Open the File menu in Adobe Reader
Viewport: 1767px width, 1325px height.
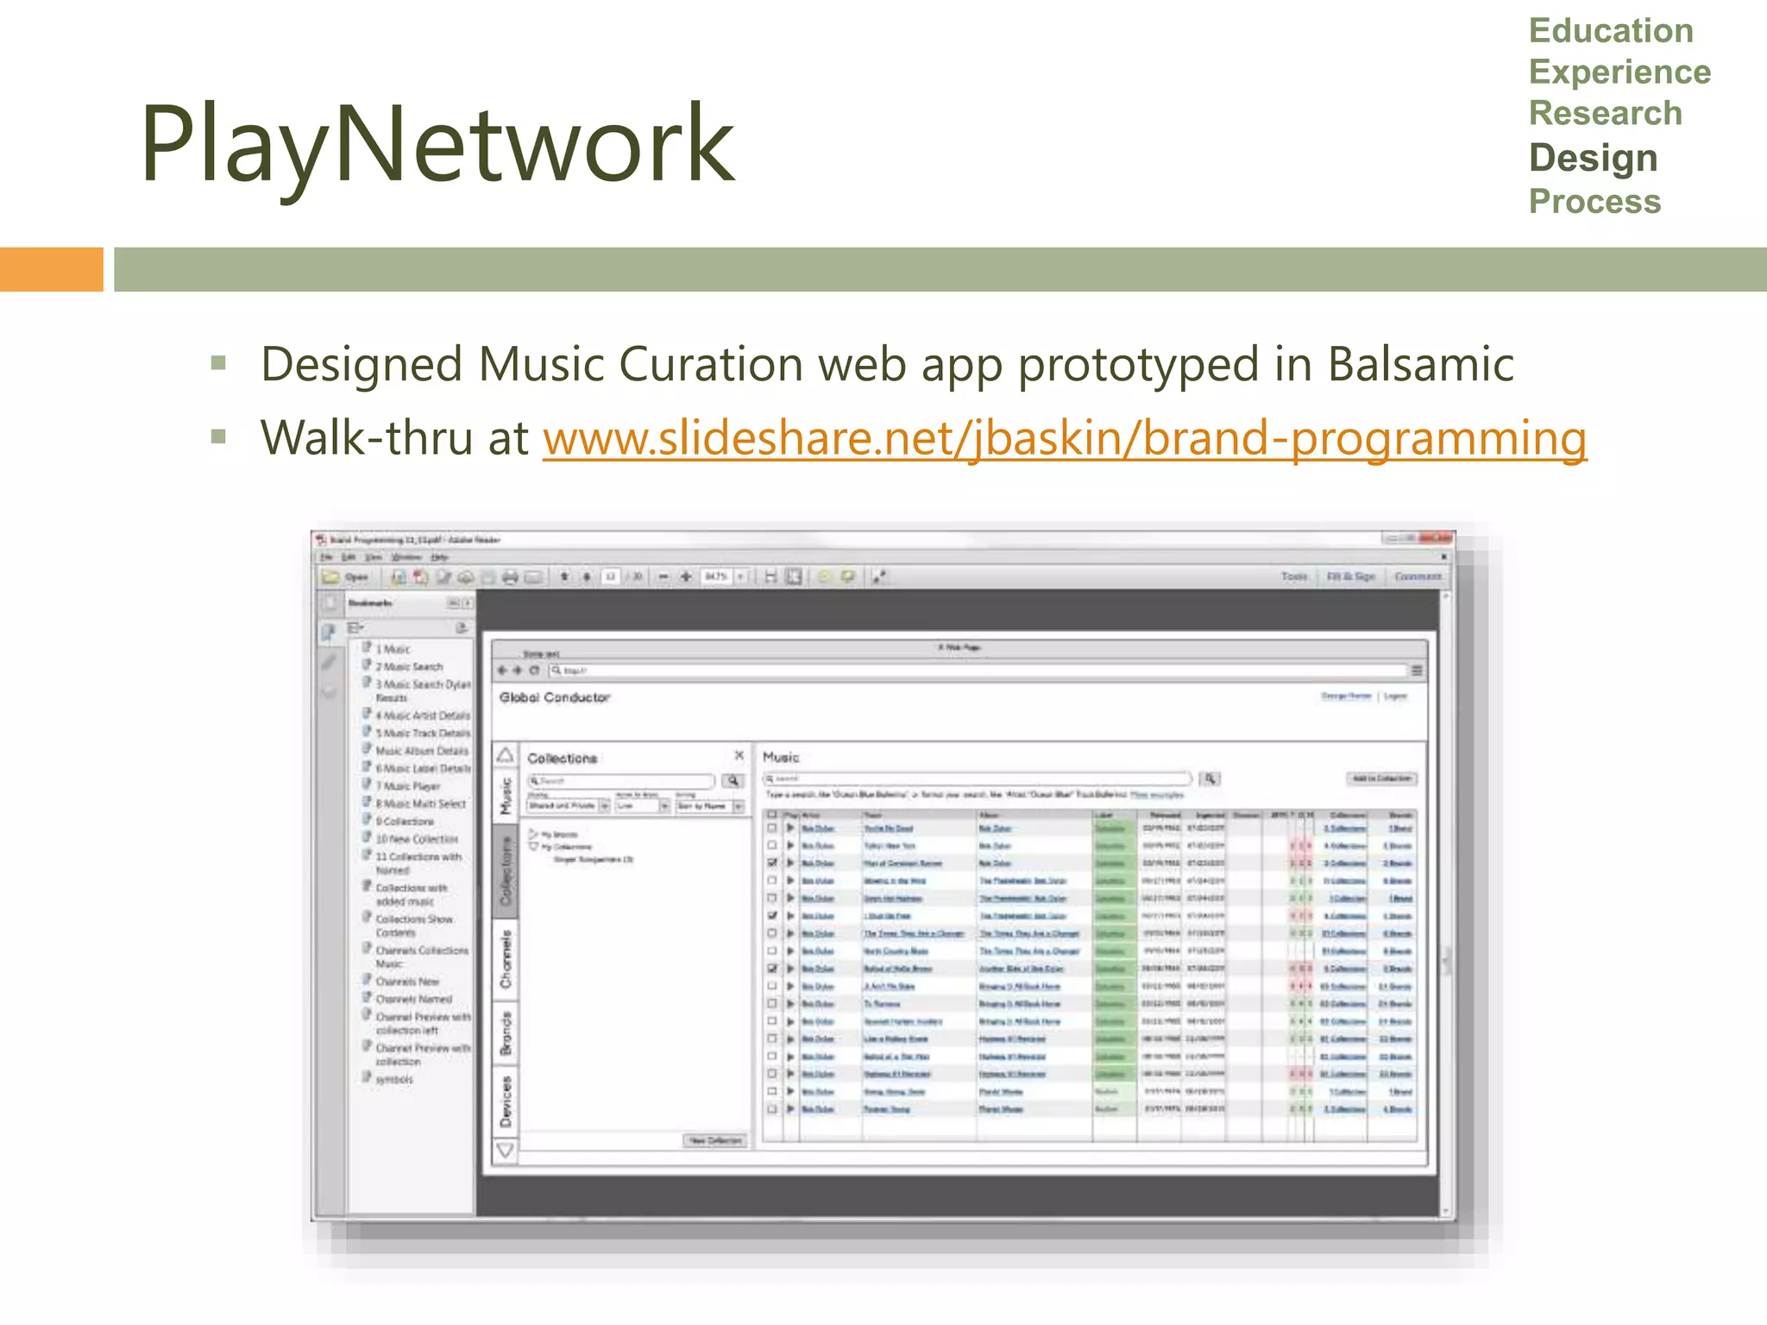[x=326, y=557]
